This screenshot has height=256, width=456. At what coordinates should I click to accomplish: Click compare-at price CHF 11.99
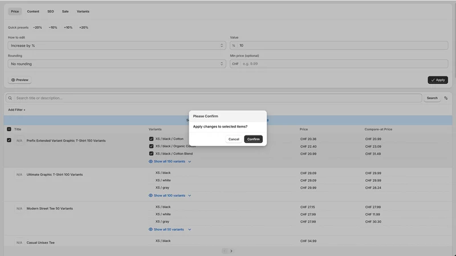coord(373,214)
